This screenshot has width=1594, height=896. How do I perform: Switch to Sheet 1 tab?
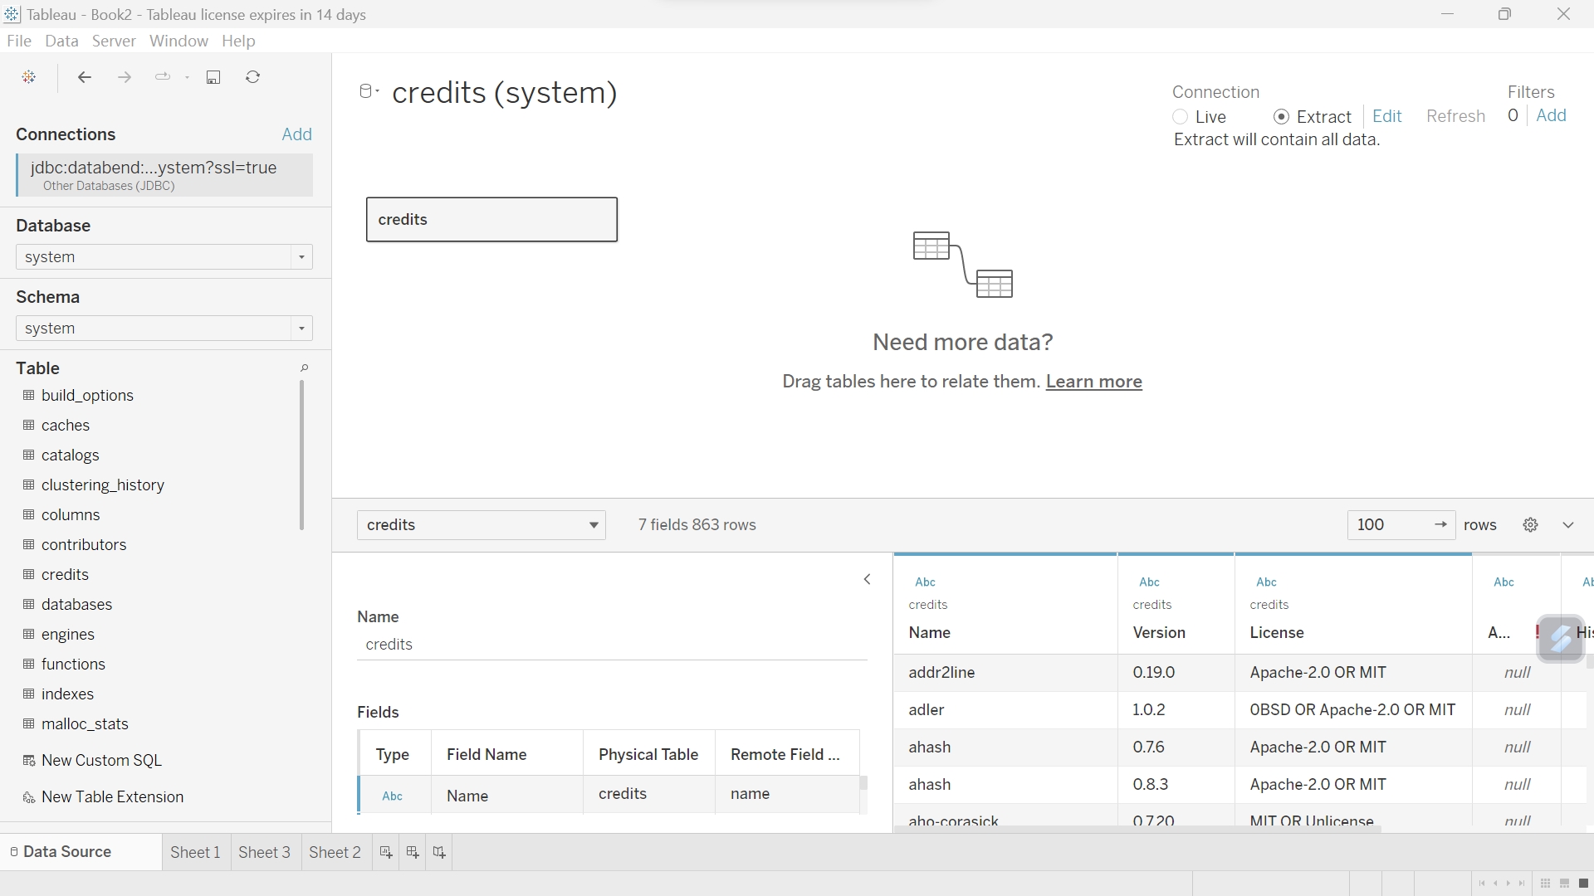coord(195,852)
